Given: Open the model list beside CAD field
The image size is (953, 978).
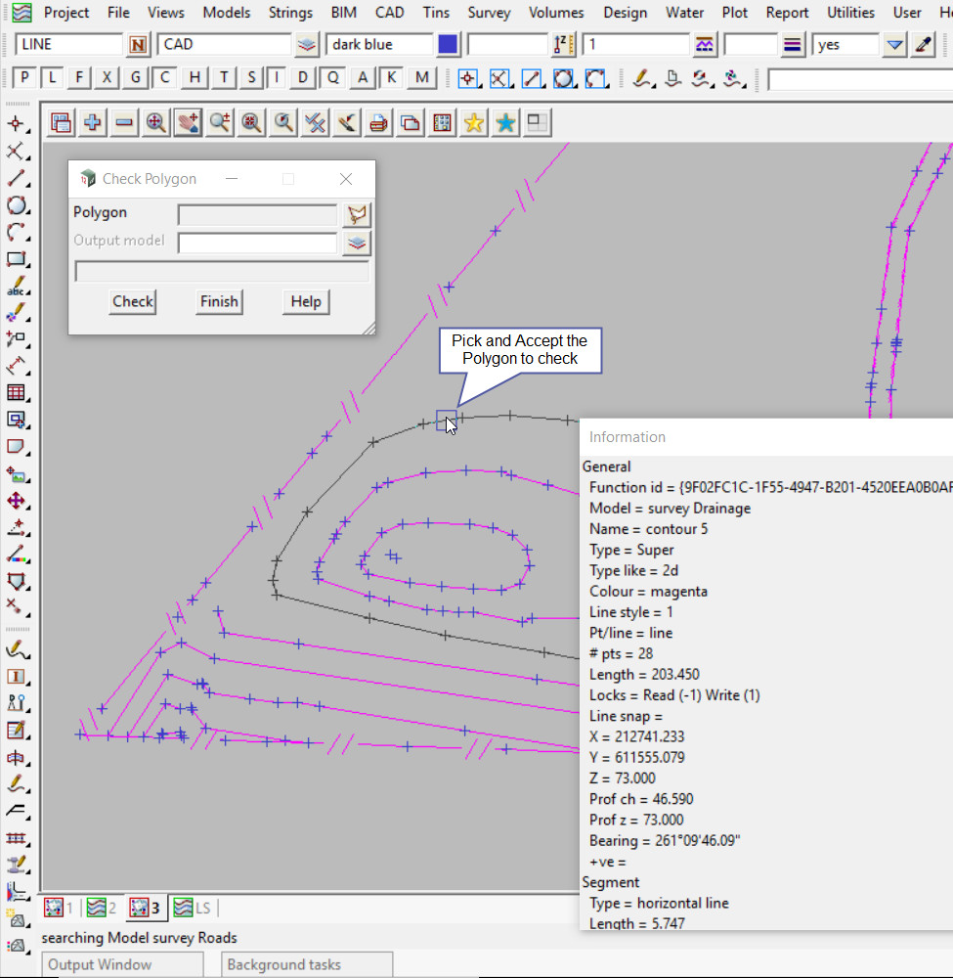Looking at the screenshot, I should click(x=307, y=45).
